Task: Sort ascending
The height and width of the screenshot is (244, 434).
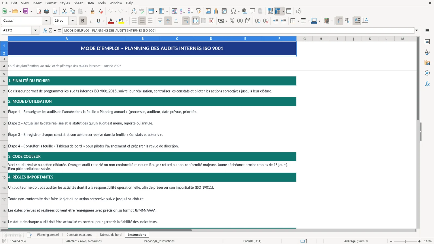Action: pos(183,11)
